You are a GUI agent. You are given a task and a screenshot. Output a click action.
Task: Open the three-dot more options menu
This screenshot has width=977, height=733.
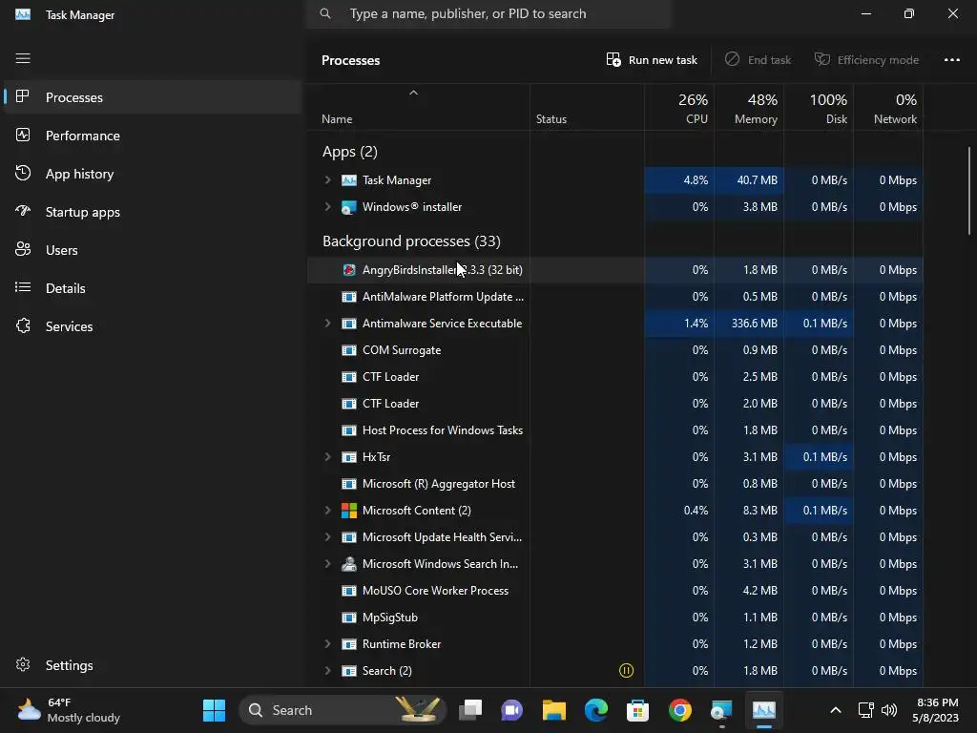tap(951, 60)
